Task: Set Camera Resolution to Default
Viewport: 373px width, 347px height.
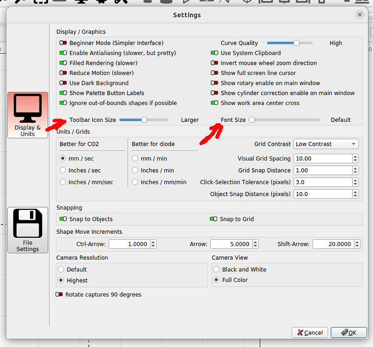Action: pos(61,269)
